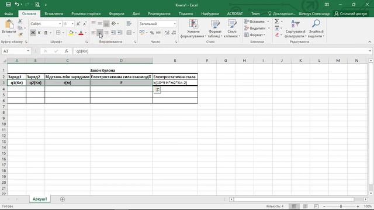Switch to the Рецензування tab

[x=159, y=13]
